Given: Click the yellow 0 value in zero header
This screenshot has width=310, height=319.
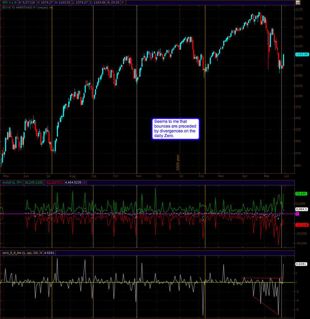Looking at the screenshot, I should coord(41,253).
